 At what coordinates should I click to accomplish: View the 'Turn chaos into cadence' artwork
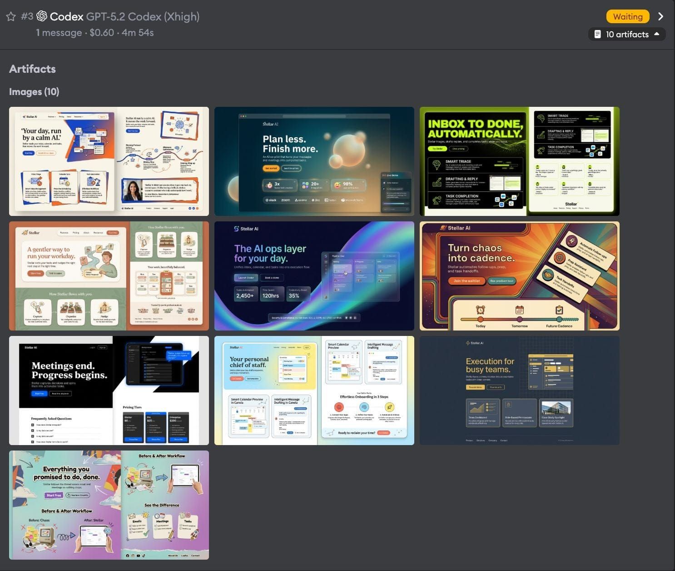point(519,275)
